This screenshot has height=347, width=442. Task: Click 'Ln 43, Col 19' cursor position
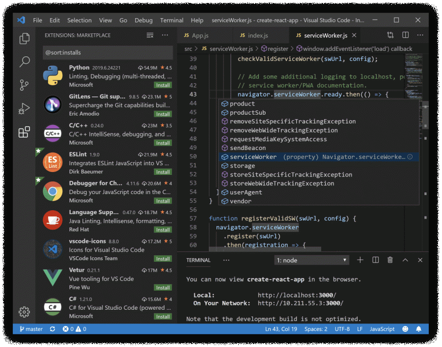tap(281, 329)
